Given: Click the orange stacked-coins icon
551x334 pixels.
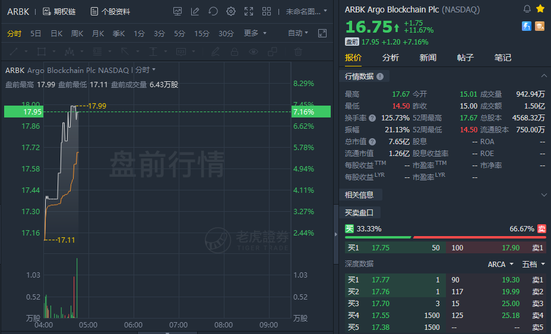Looking at the screenshot, I should click(x=540, y=26).
